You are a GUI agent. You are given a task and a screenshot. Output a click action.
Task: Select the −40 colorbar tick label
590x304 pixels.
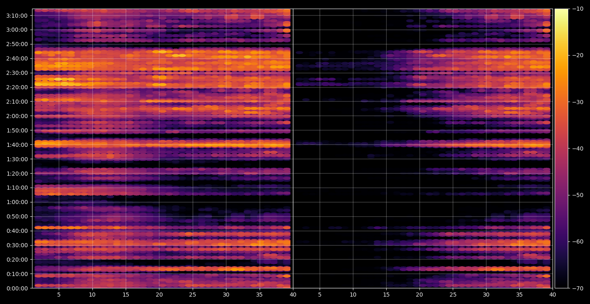(x=577, y=149)
